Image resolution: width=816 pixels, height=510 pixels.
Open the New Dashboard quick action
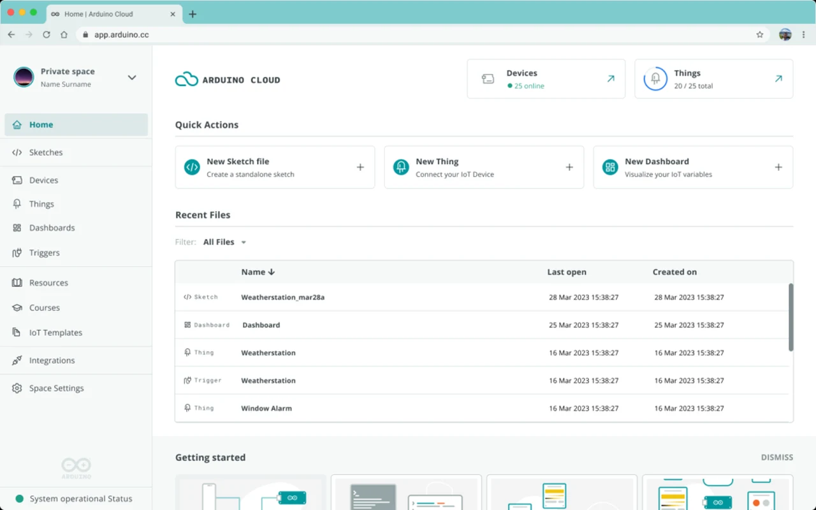[693, 167]
